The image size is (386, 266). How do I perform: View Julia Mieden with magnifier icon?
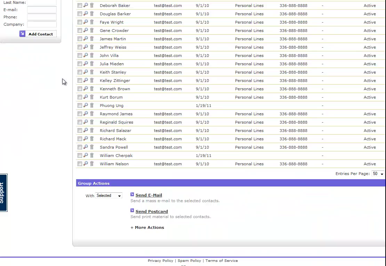86,64
